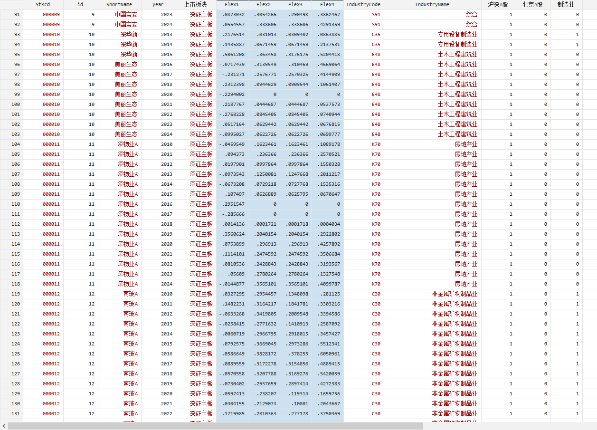
Task: Click the ShortName column header
Action: coord(119,4)
